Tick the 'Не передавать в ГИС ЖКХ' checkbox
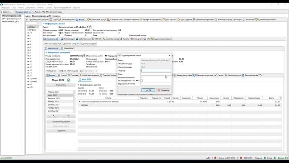This screenshot has height=163, width=289. click(x=141, y=81)
